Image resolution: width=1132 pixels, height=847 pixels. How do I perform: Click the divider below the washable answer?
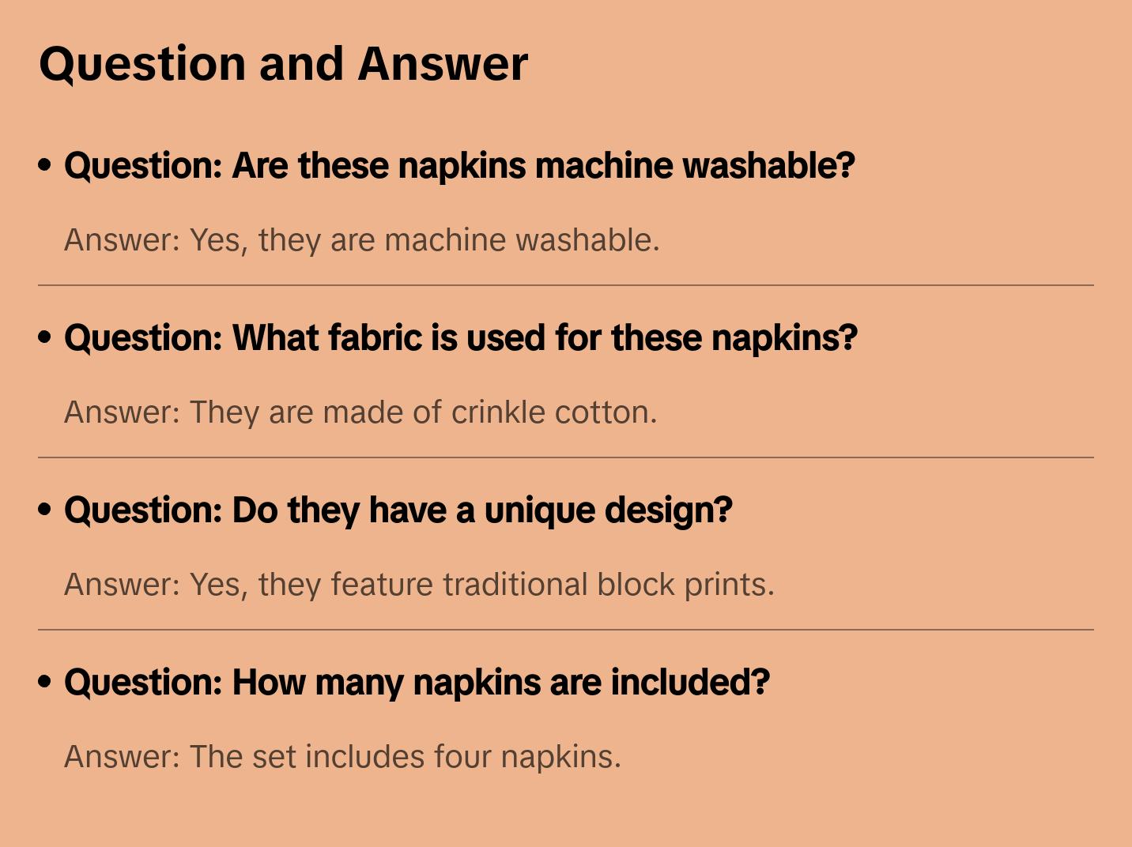click(566, 285)
